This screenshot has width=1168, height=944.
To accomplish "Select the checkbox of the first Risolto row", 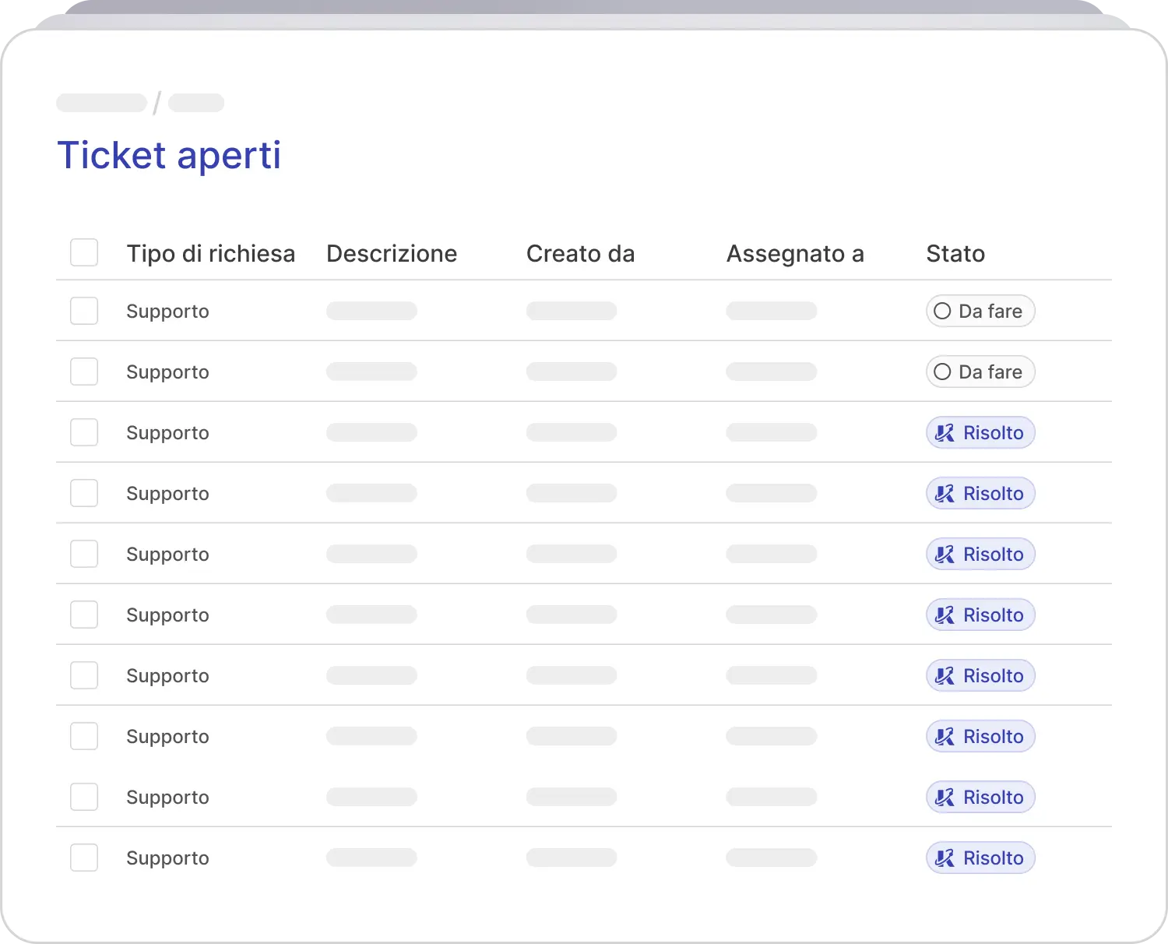I will click(x=84, y=432).
